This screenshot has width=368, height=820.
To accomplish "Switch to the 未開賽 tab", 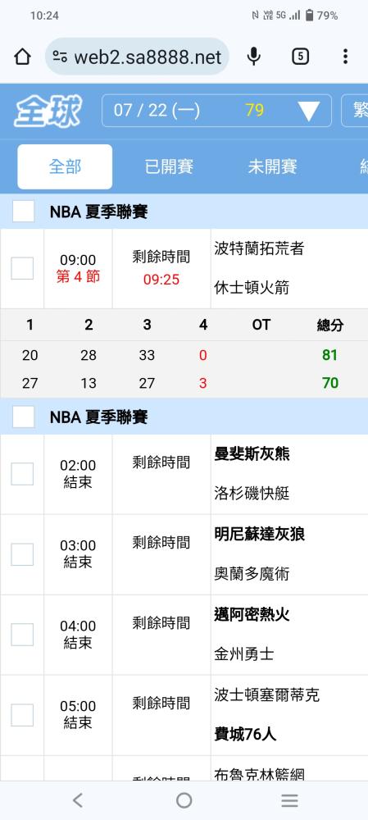I will point(272,166).
